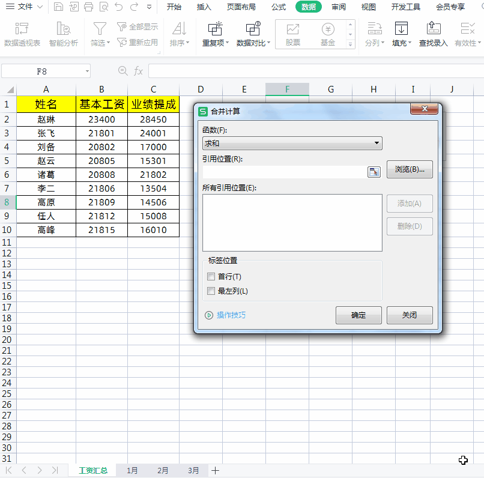This screenshot has width=484, height=478.
Task: Click the 分列 split columns icon
Action: click(x=375, y=28)
